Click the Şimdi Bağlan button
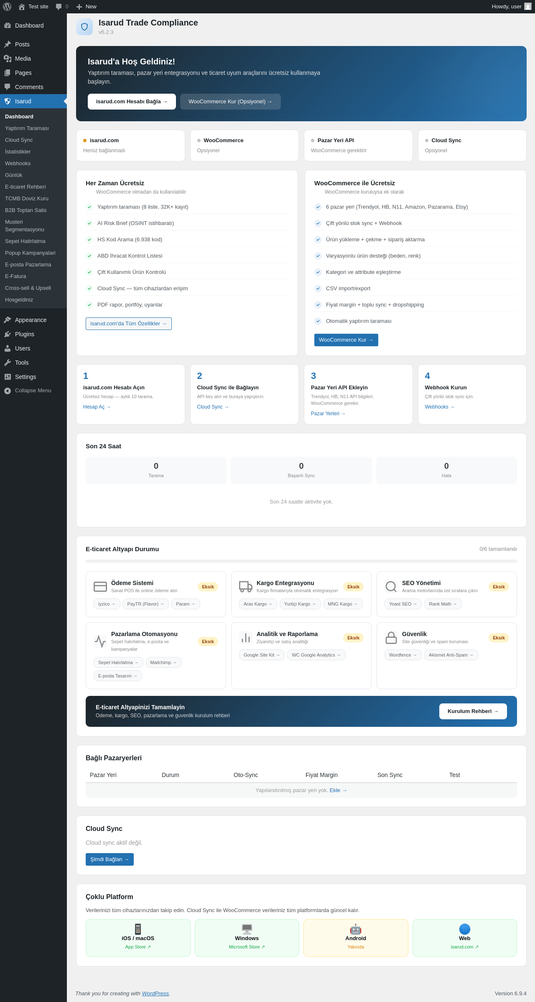The image size is (535, 1002). (110, 859)
